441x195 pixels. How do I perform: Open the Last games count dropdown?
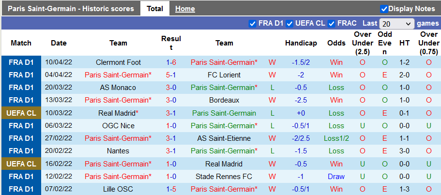click(396, 24)
